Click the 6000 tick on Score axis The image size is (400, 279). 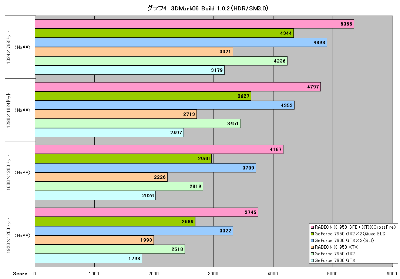[x=392, y=274]
